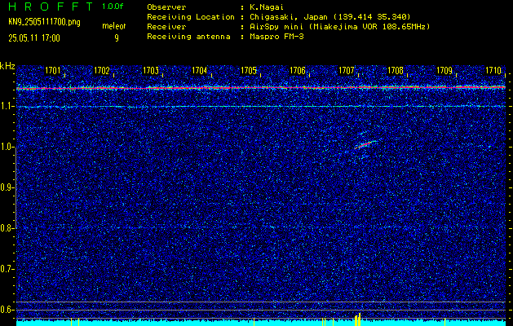Click the 1705 time marker
This screenshot has width=513, height=326.
click(x=249, y=70)
